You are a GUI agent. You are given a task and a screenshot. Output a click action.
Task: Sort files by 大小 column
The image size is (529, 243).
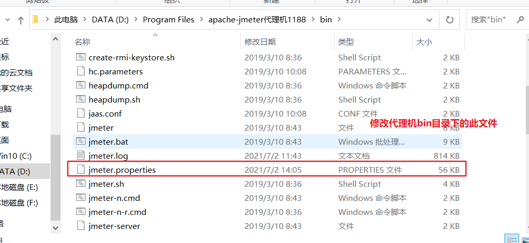(x=424, y=42)
